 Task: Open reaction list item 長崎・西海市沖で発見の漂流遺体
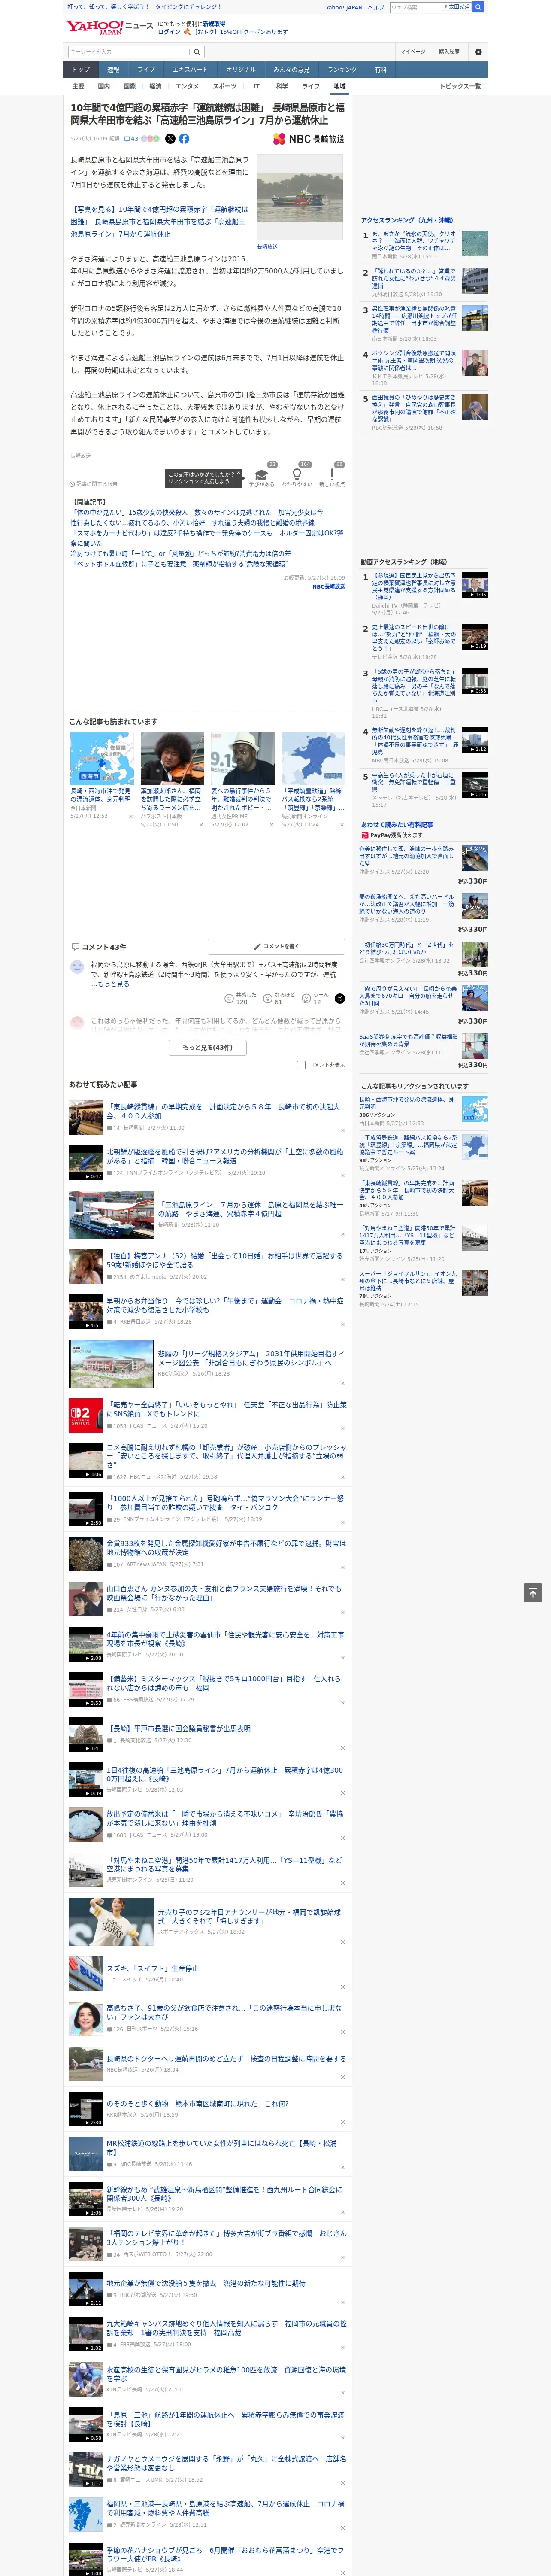click(406, 1102)
